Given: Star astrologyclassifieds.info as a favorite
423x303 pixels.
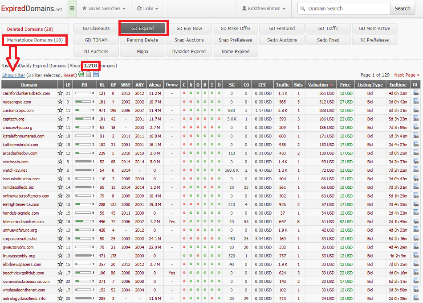Looking at the screenshot, I should pyautogui.click(x=60, y=299).
